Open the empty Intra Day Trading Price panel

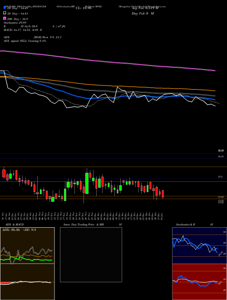tap(91, 255)
